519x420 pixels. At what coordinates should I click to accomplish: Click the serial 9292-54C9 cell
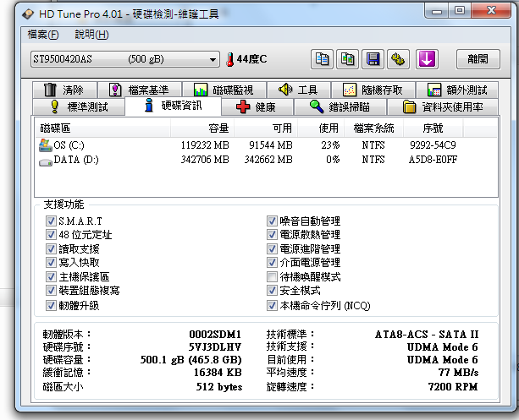(x=433, y=145)
